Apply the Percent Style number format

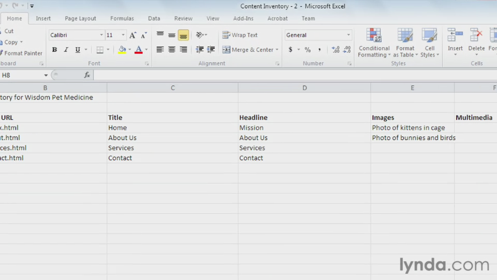[308, 50]
